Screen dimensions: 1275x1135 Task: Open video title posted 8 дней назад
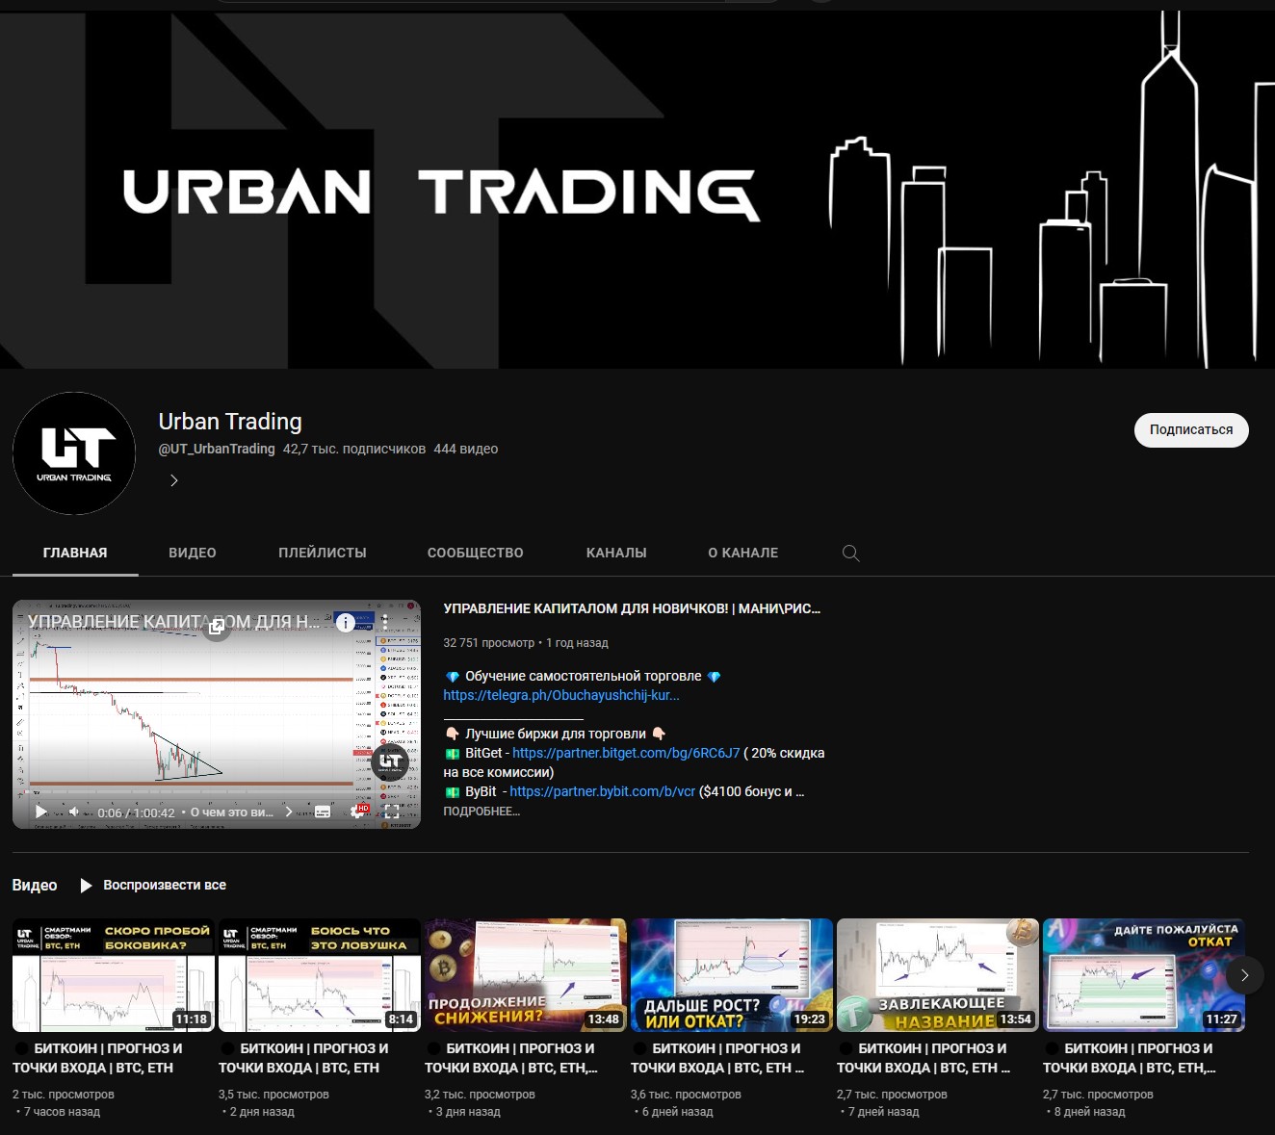tap(1130, 1058)
